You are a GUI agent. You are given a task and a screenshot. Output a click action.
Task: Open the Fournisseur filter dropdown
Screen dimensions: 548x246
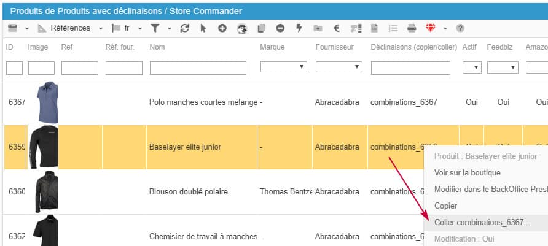click(339, 67)
